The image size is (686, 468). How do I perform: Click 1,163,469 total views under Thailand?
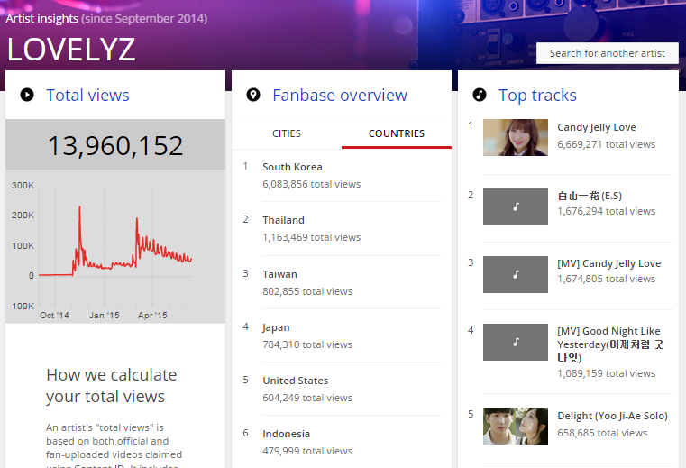coord(312,237)
